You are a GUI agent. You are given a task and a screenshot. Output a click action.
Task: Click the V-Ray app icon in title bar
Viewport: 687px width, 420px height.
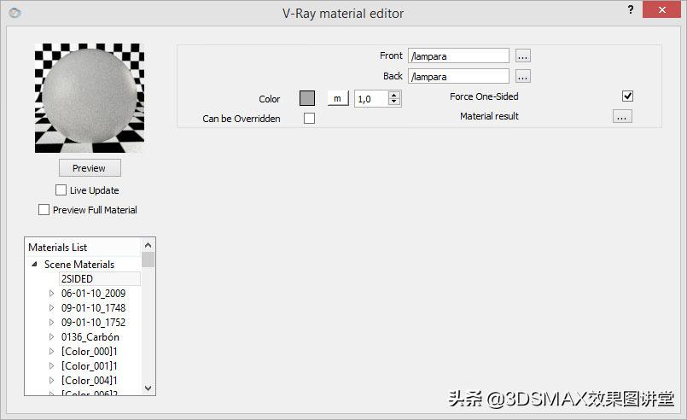tap(15, 13)
